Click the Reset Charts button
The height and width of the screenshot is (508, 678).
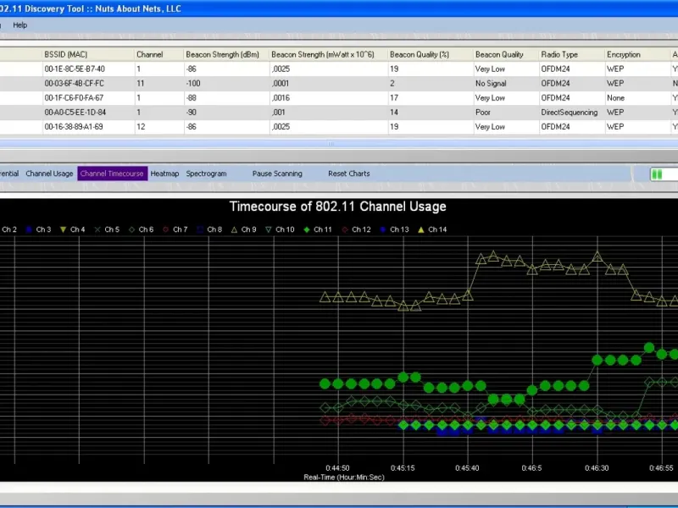[x=348, y=174]
